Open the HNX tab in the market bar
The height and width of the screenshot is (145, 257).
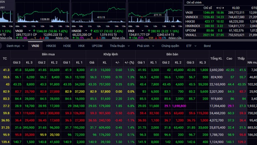(x=81, y=46)
